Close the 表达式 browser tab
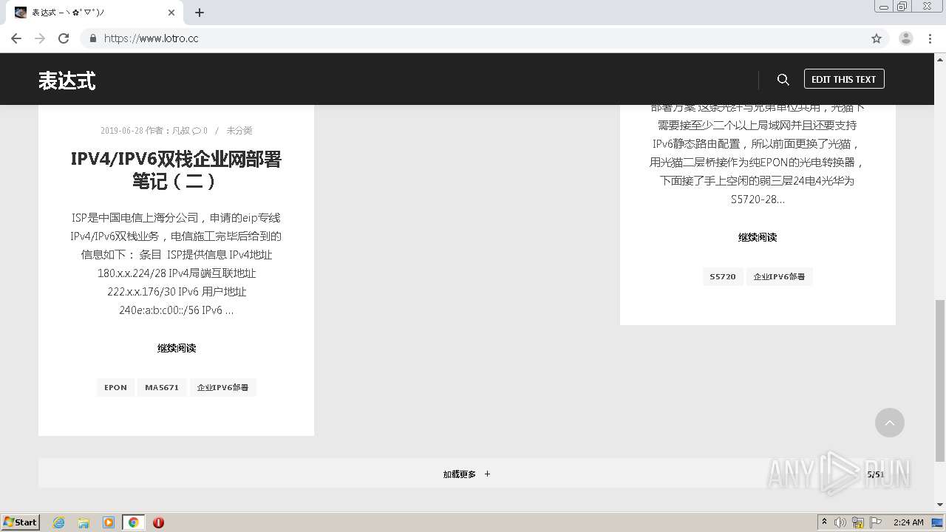 [171, 13]
